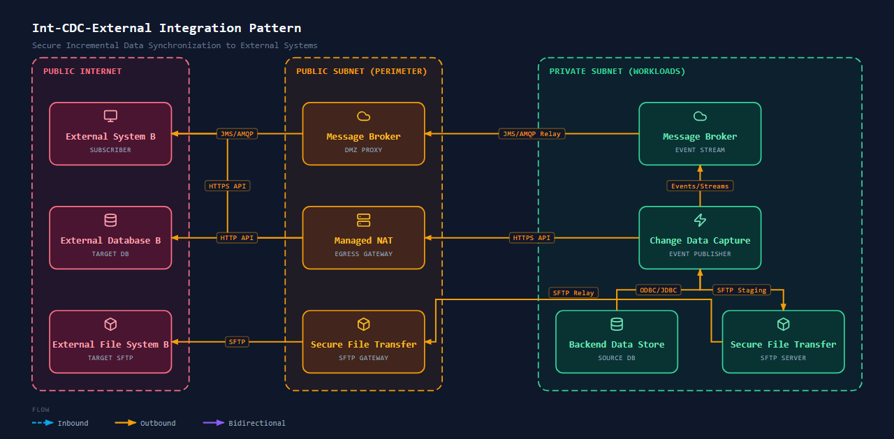Click the SFTP GATEWAY caption text
Image resolution: width=894 pixels, height=439 pixels.
(x=363, y=358)
